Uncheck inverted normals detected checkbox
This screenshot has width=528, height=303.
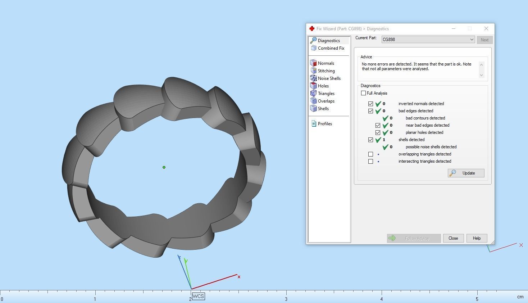click(370, 104)
